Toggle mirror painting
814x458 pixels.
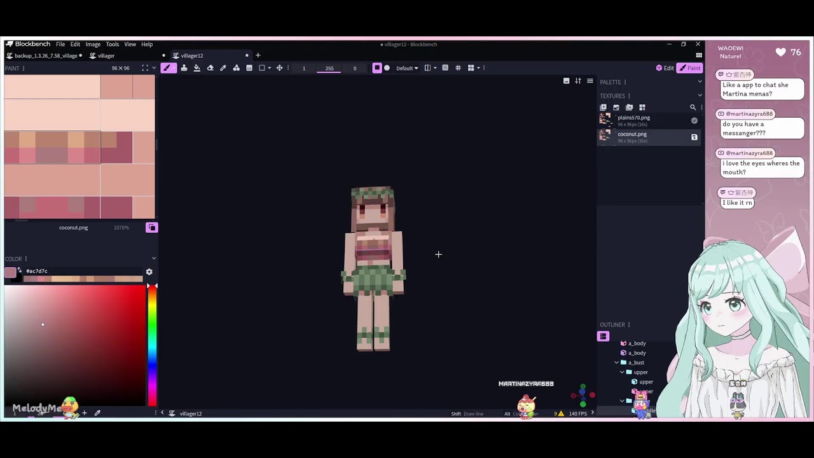[427, 68]
